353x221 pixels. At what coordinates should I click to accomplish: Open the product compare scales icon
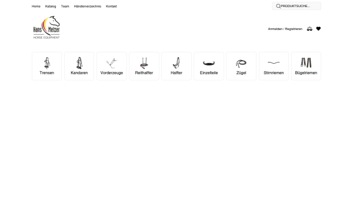[x=309, y=29]
